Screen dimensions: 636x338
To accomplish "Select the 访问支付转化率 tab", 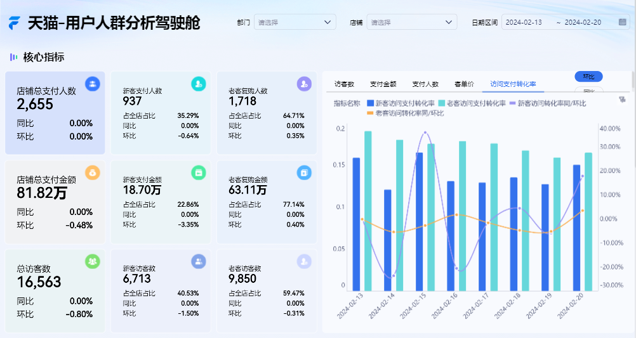I will click(513, 84).
